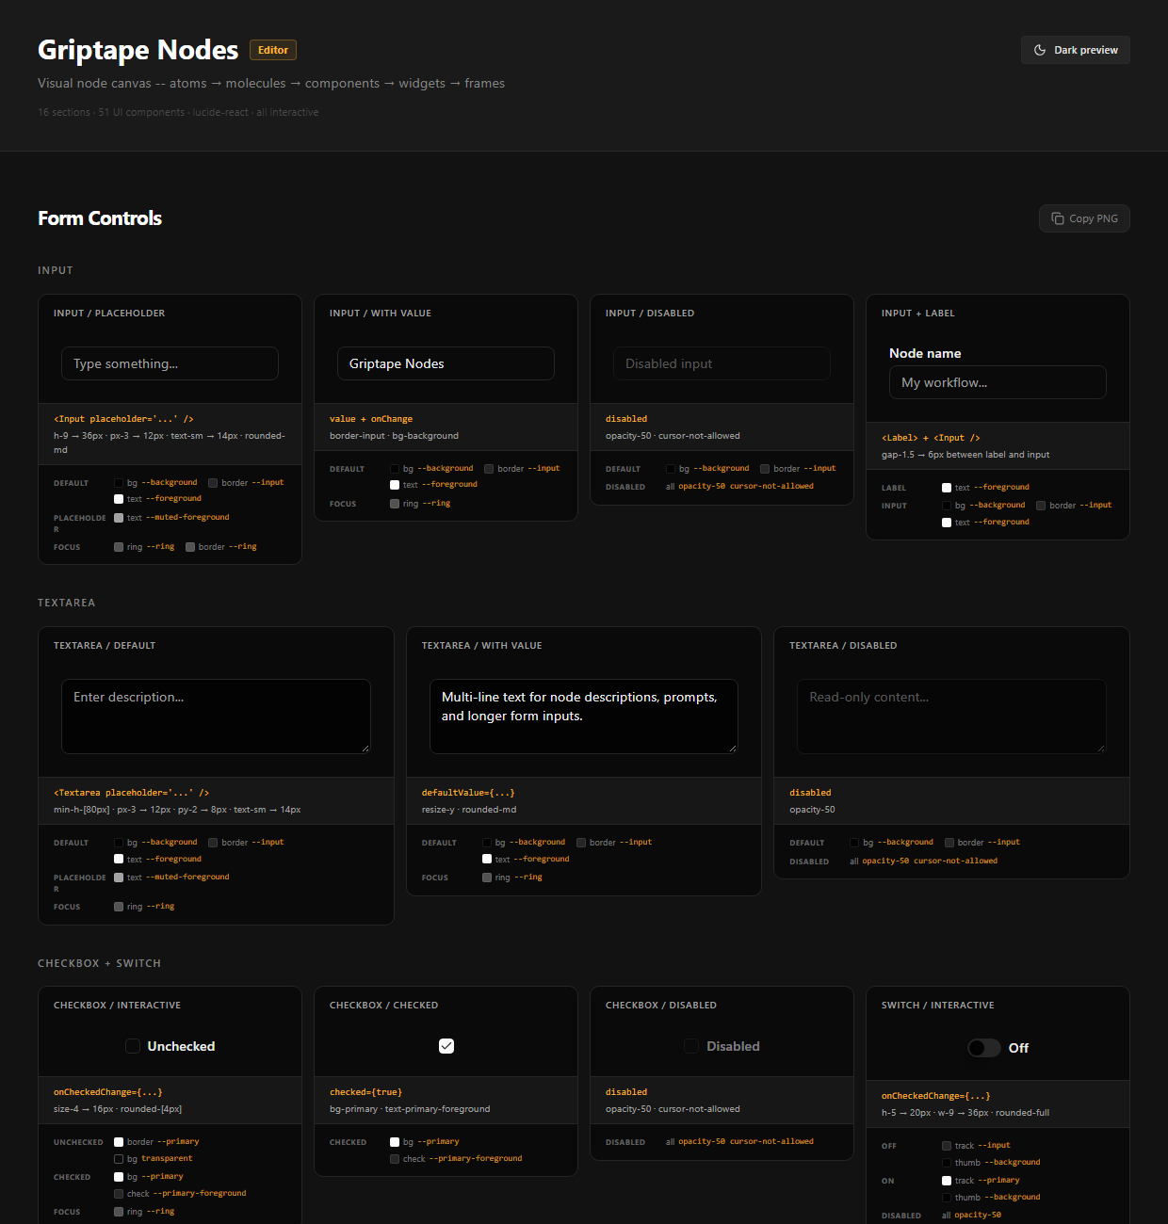Click Label row 'text --foreground' swatch in Input + Label
Image resolution: width=1168 pixels, height=1224 pixels.
click(x=947, y=488)
